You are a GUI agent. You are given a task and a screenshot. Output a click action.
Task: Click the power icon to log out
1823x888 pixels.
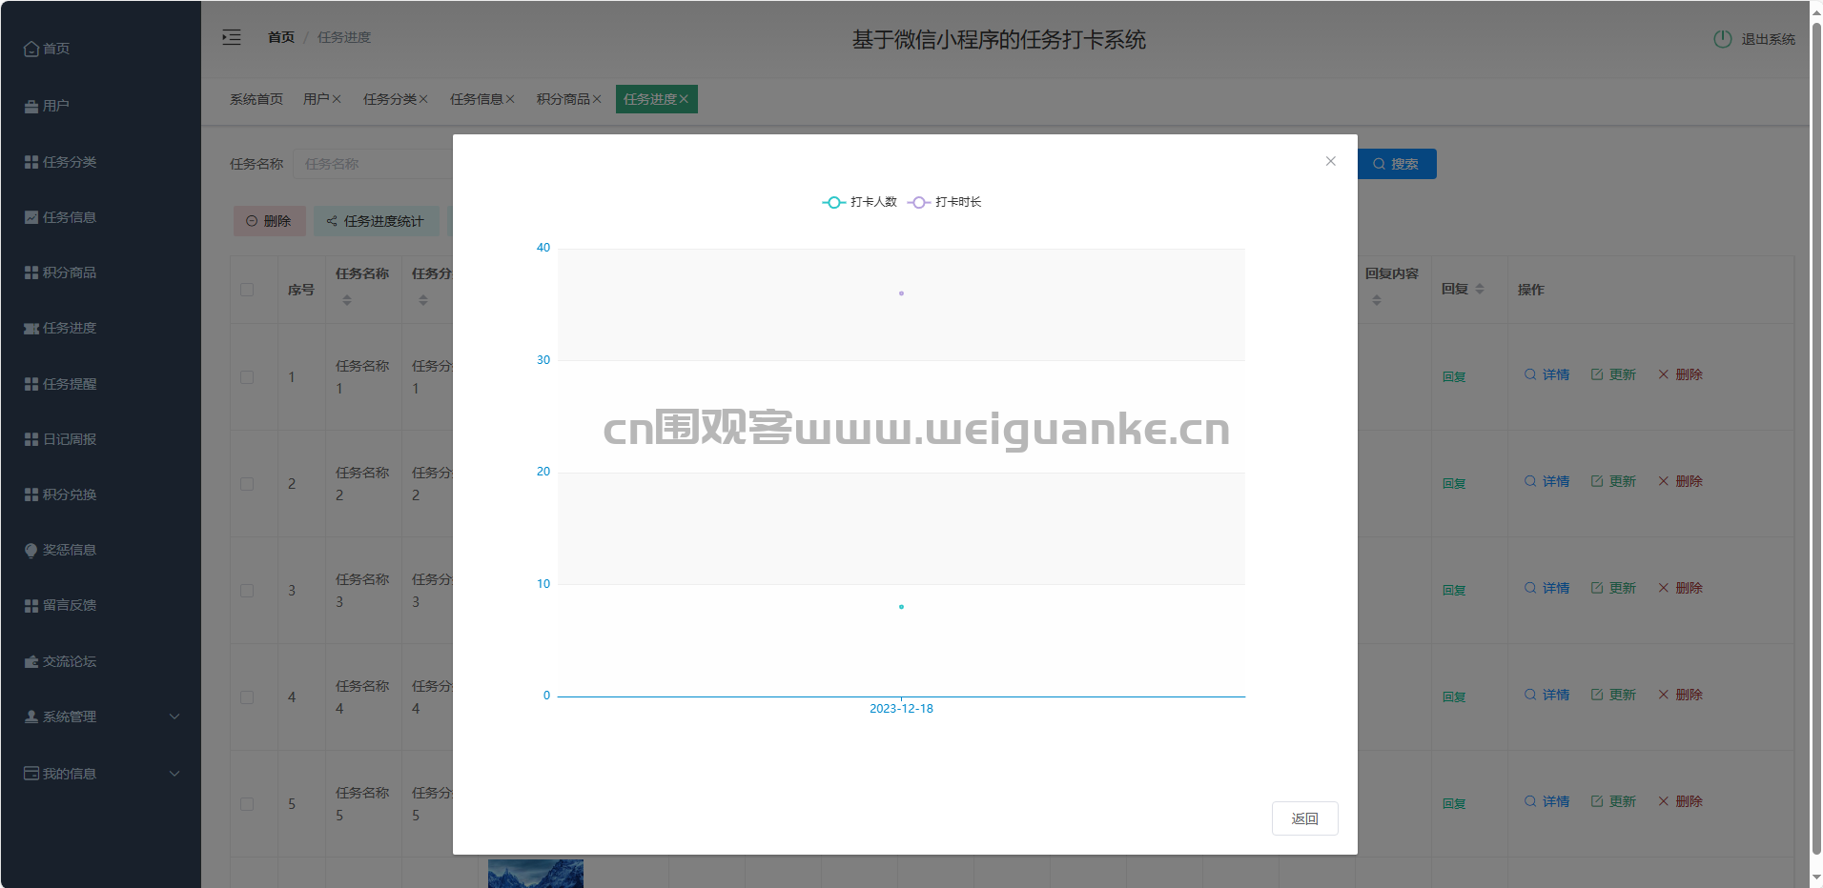click(1722, 39)
